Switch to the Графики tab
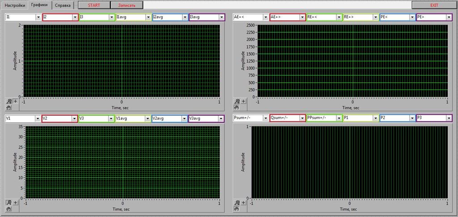Viewport: 458px width, 217px height. (40, 5)
